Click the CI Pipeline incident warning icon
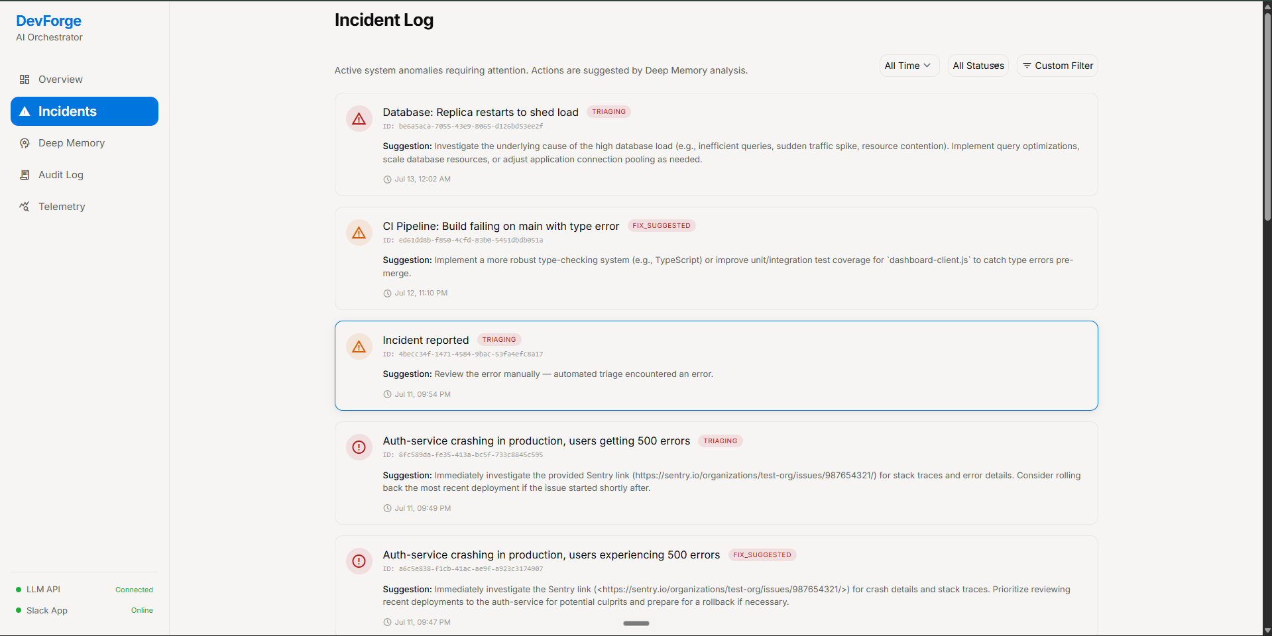The height and width of the screenshot is (636, 1272). [359, 233]
